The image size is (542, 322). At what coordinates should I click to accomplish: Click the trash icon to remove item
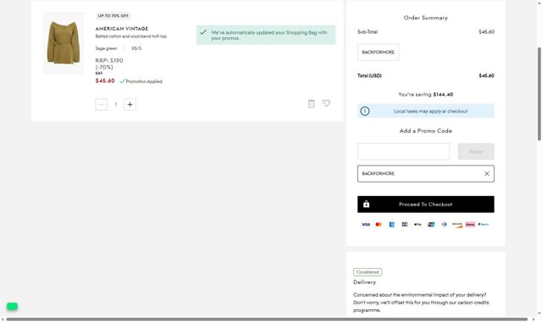[311, 104]
